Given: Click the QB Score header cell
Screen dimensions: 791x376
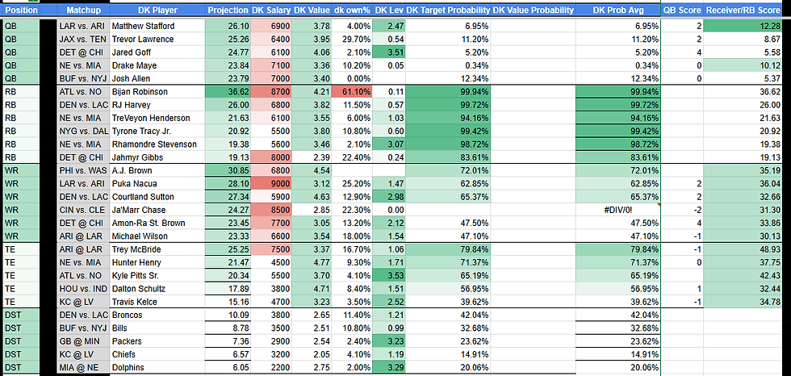Looking at the screenshot, I should (680, 10).
